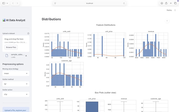Click the revenue histogram plot

(x=151, y=45)
